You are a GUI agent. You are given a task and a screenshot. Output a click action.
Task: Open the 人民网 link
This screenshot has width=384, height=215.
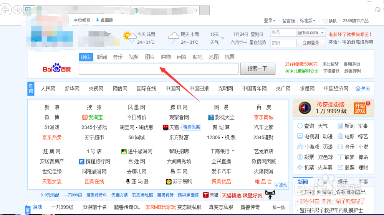coord(48,89)
